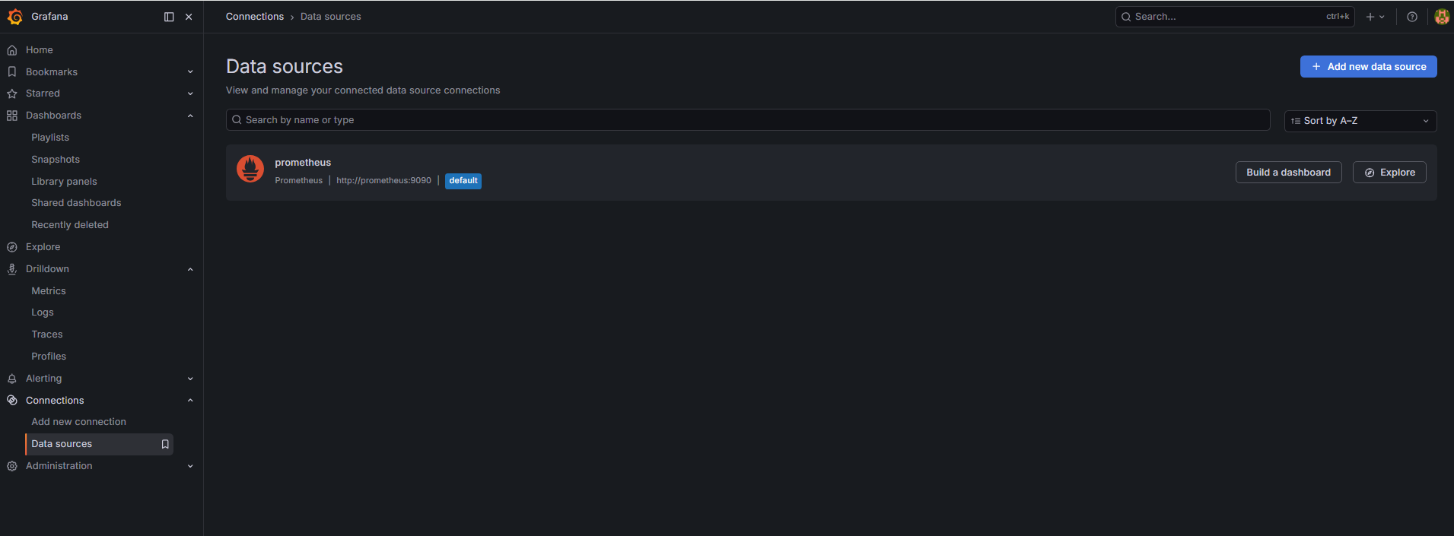Click the Starred star icon
The height and width of the screenshot is (536, 1454).
coord(12,94)
